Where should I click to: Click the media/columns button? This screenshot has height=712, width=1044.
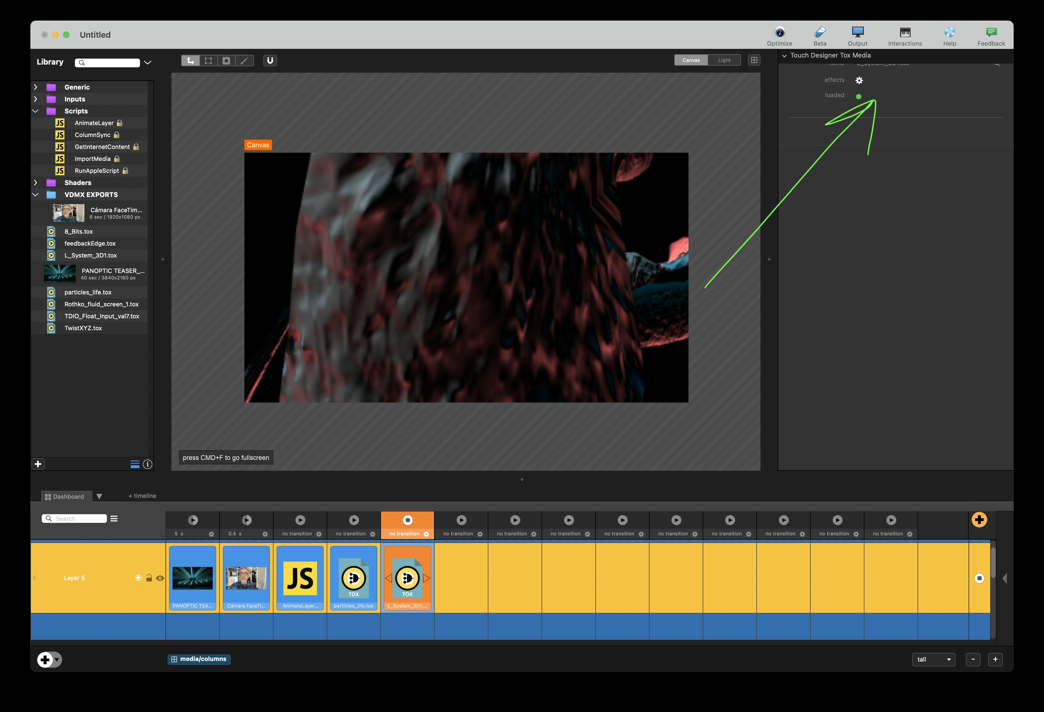click(199, 659)
